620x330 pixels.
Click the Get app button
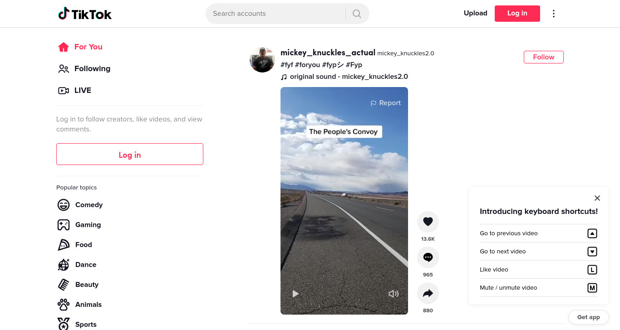point(589,317)
